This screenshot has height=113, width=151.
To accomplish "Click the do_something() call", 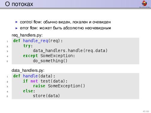I will click(50, 61).
